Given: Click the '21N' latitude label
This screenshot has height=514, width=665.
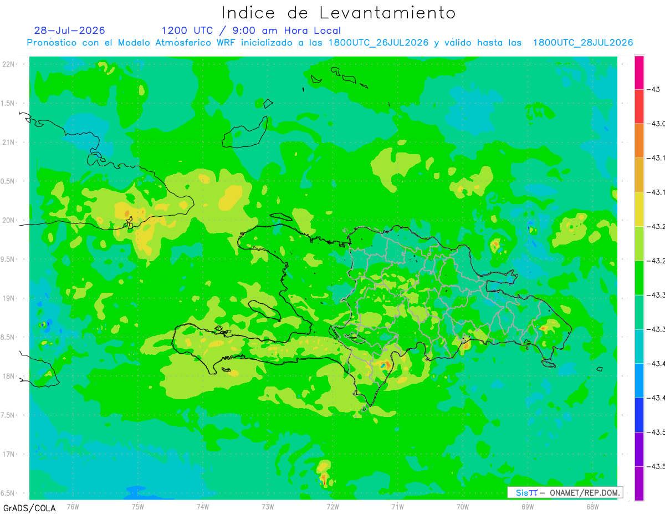Looking at the screenshot, I should (x=9, y=142).
